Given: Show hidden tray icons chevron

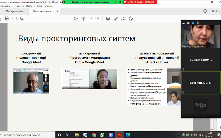Looking at the screenshot, I should click(179, 135).
